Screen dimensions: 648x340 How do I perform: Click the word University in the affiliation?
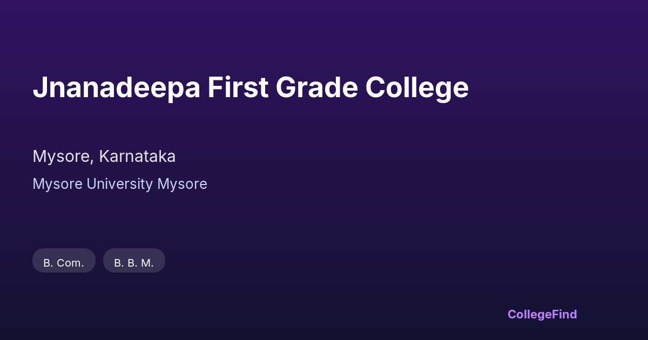120,184
